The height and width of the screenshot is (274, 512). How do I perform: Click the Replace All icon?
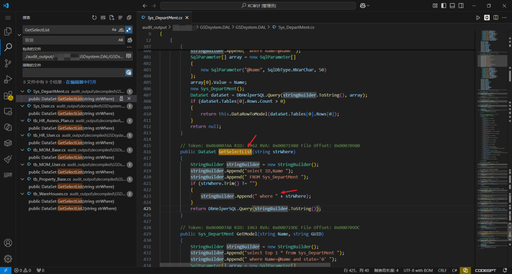129,40
